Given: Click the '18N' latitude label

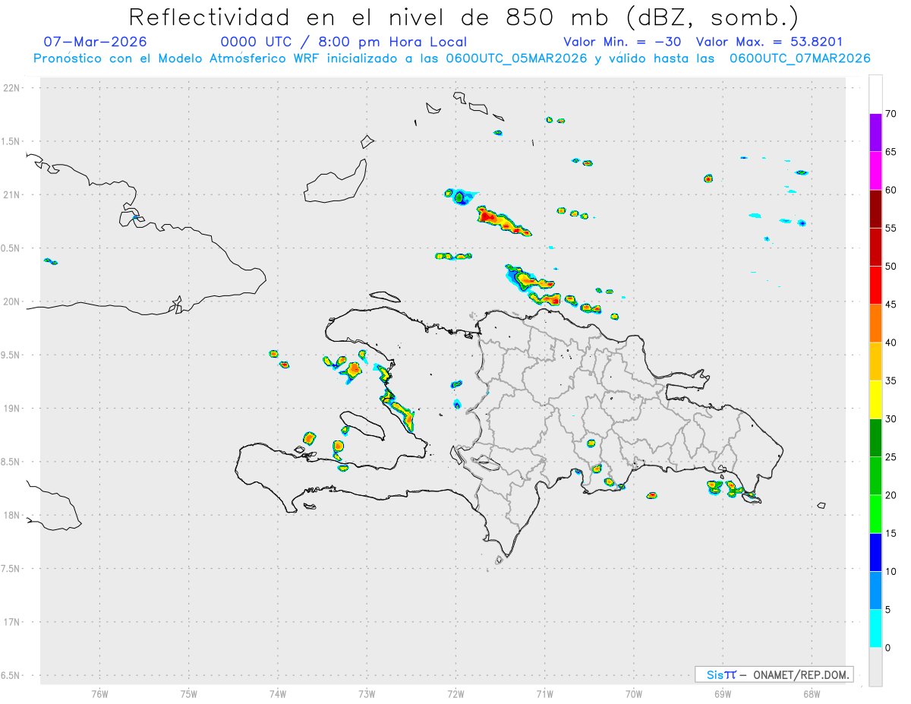Looking at the screenshot, I should coord(13,515).
